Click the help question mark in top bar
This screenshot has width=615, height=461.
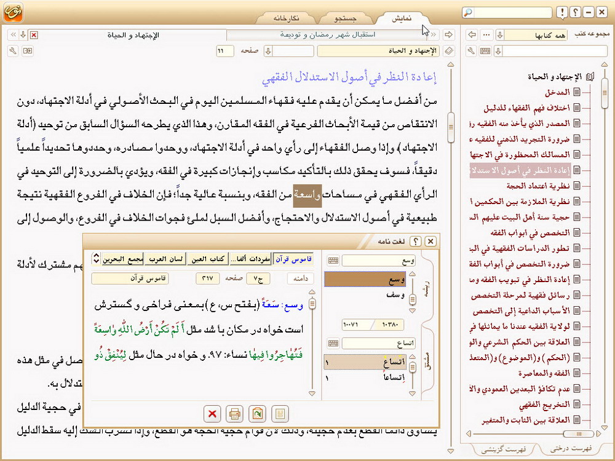click(576, 13)
